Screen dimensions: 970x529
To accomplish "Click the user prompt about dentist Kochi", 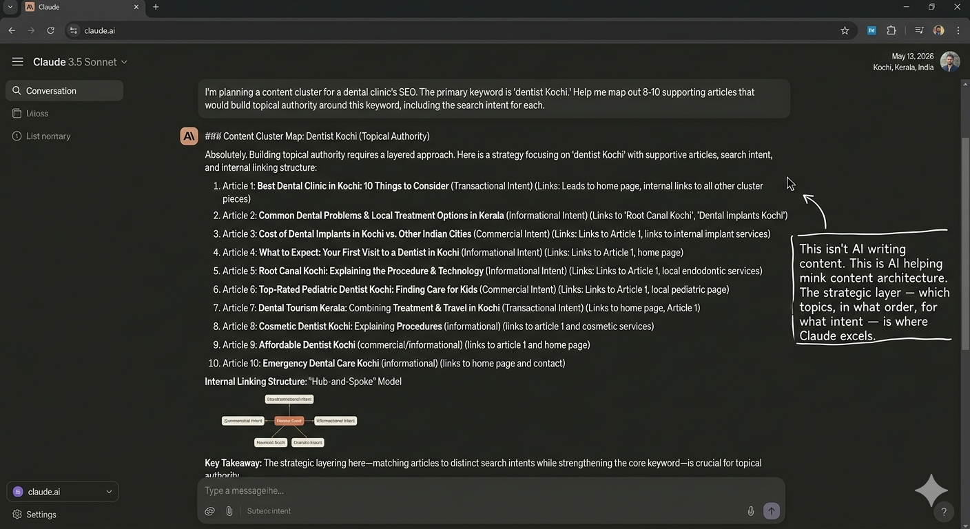I will [493, 98].
